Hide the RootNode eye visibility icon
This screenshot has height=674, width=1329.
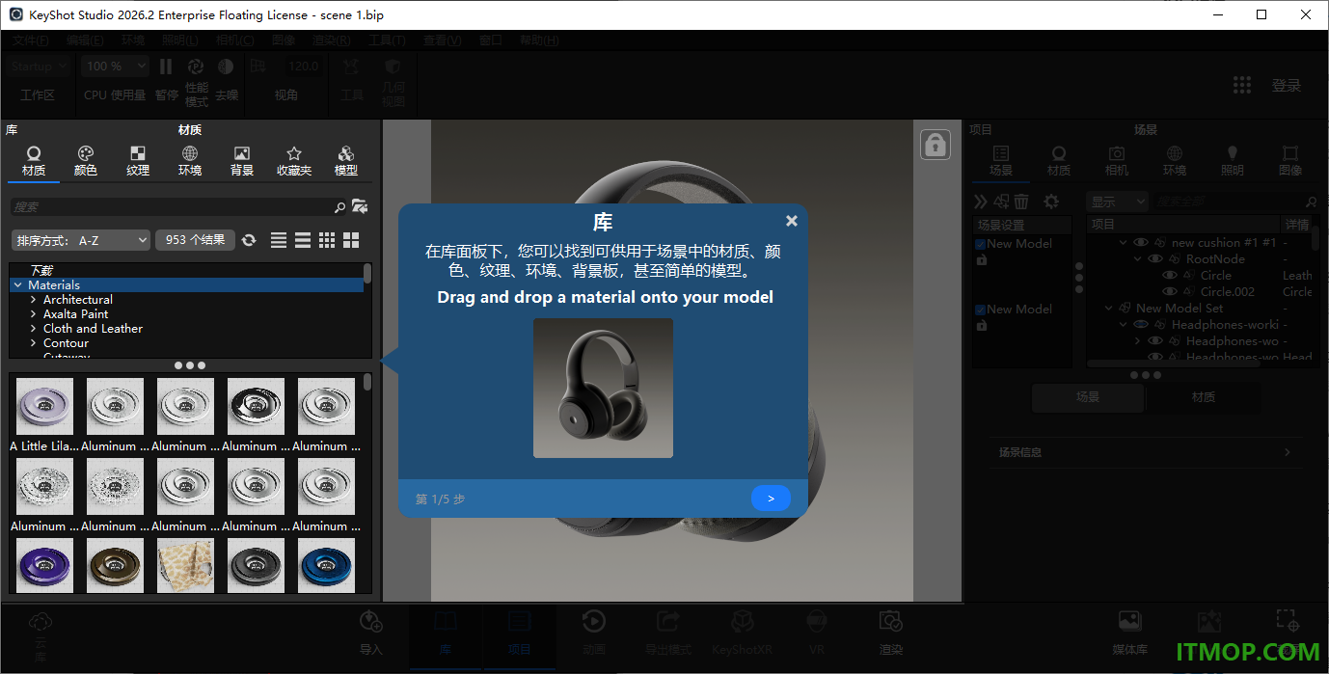[1154, 259]
